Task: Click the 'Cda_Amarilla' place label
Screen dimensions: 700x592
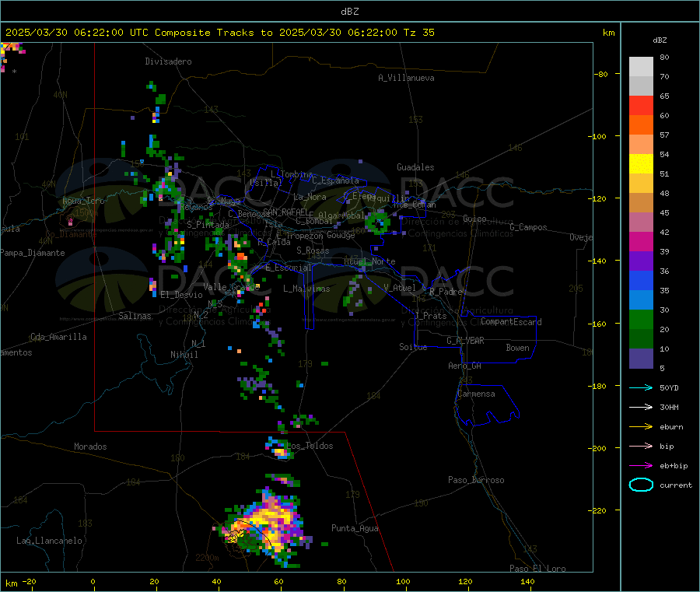Action: coord(58,337)
